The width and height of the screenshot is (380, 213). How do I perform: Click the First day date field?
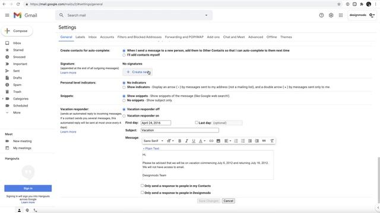coord(156,123)
